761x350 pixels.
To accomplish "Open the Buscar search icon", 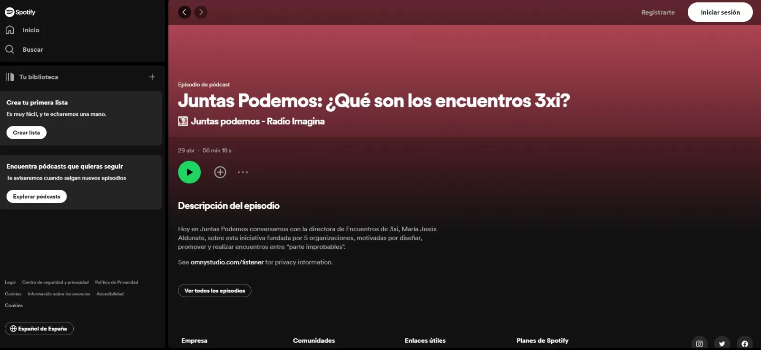I will click(10, 49).
